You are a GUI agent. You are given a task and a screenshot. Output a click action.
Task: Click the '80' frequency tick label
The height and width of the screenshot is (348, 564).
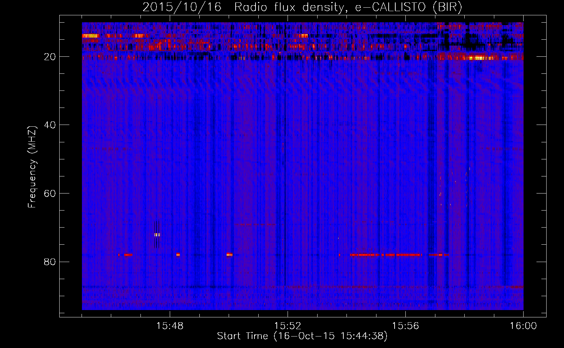pos(50,262)
